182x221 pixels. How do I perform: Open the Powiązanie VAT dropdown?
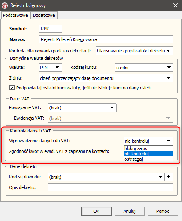(82, 108)
